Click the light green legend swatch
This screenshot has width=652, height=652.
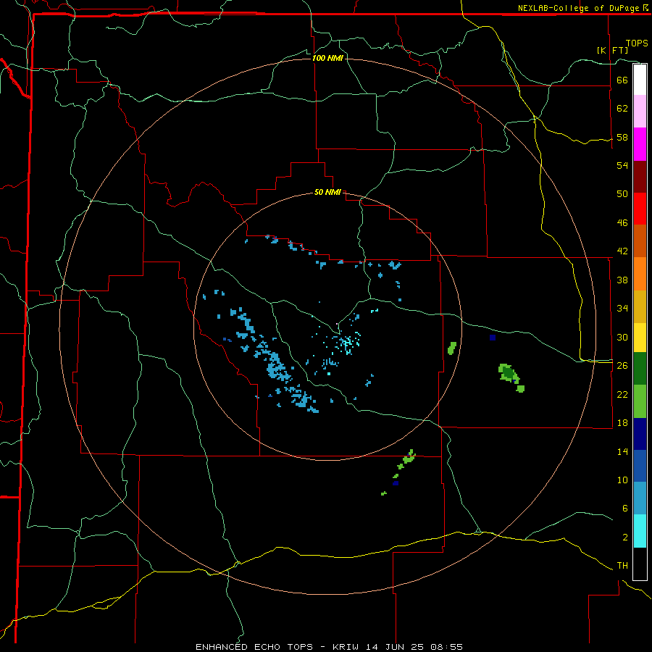(640, 401)
